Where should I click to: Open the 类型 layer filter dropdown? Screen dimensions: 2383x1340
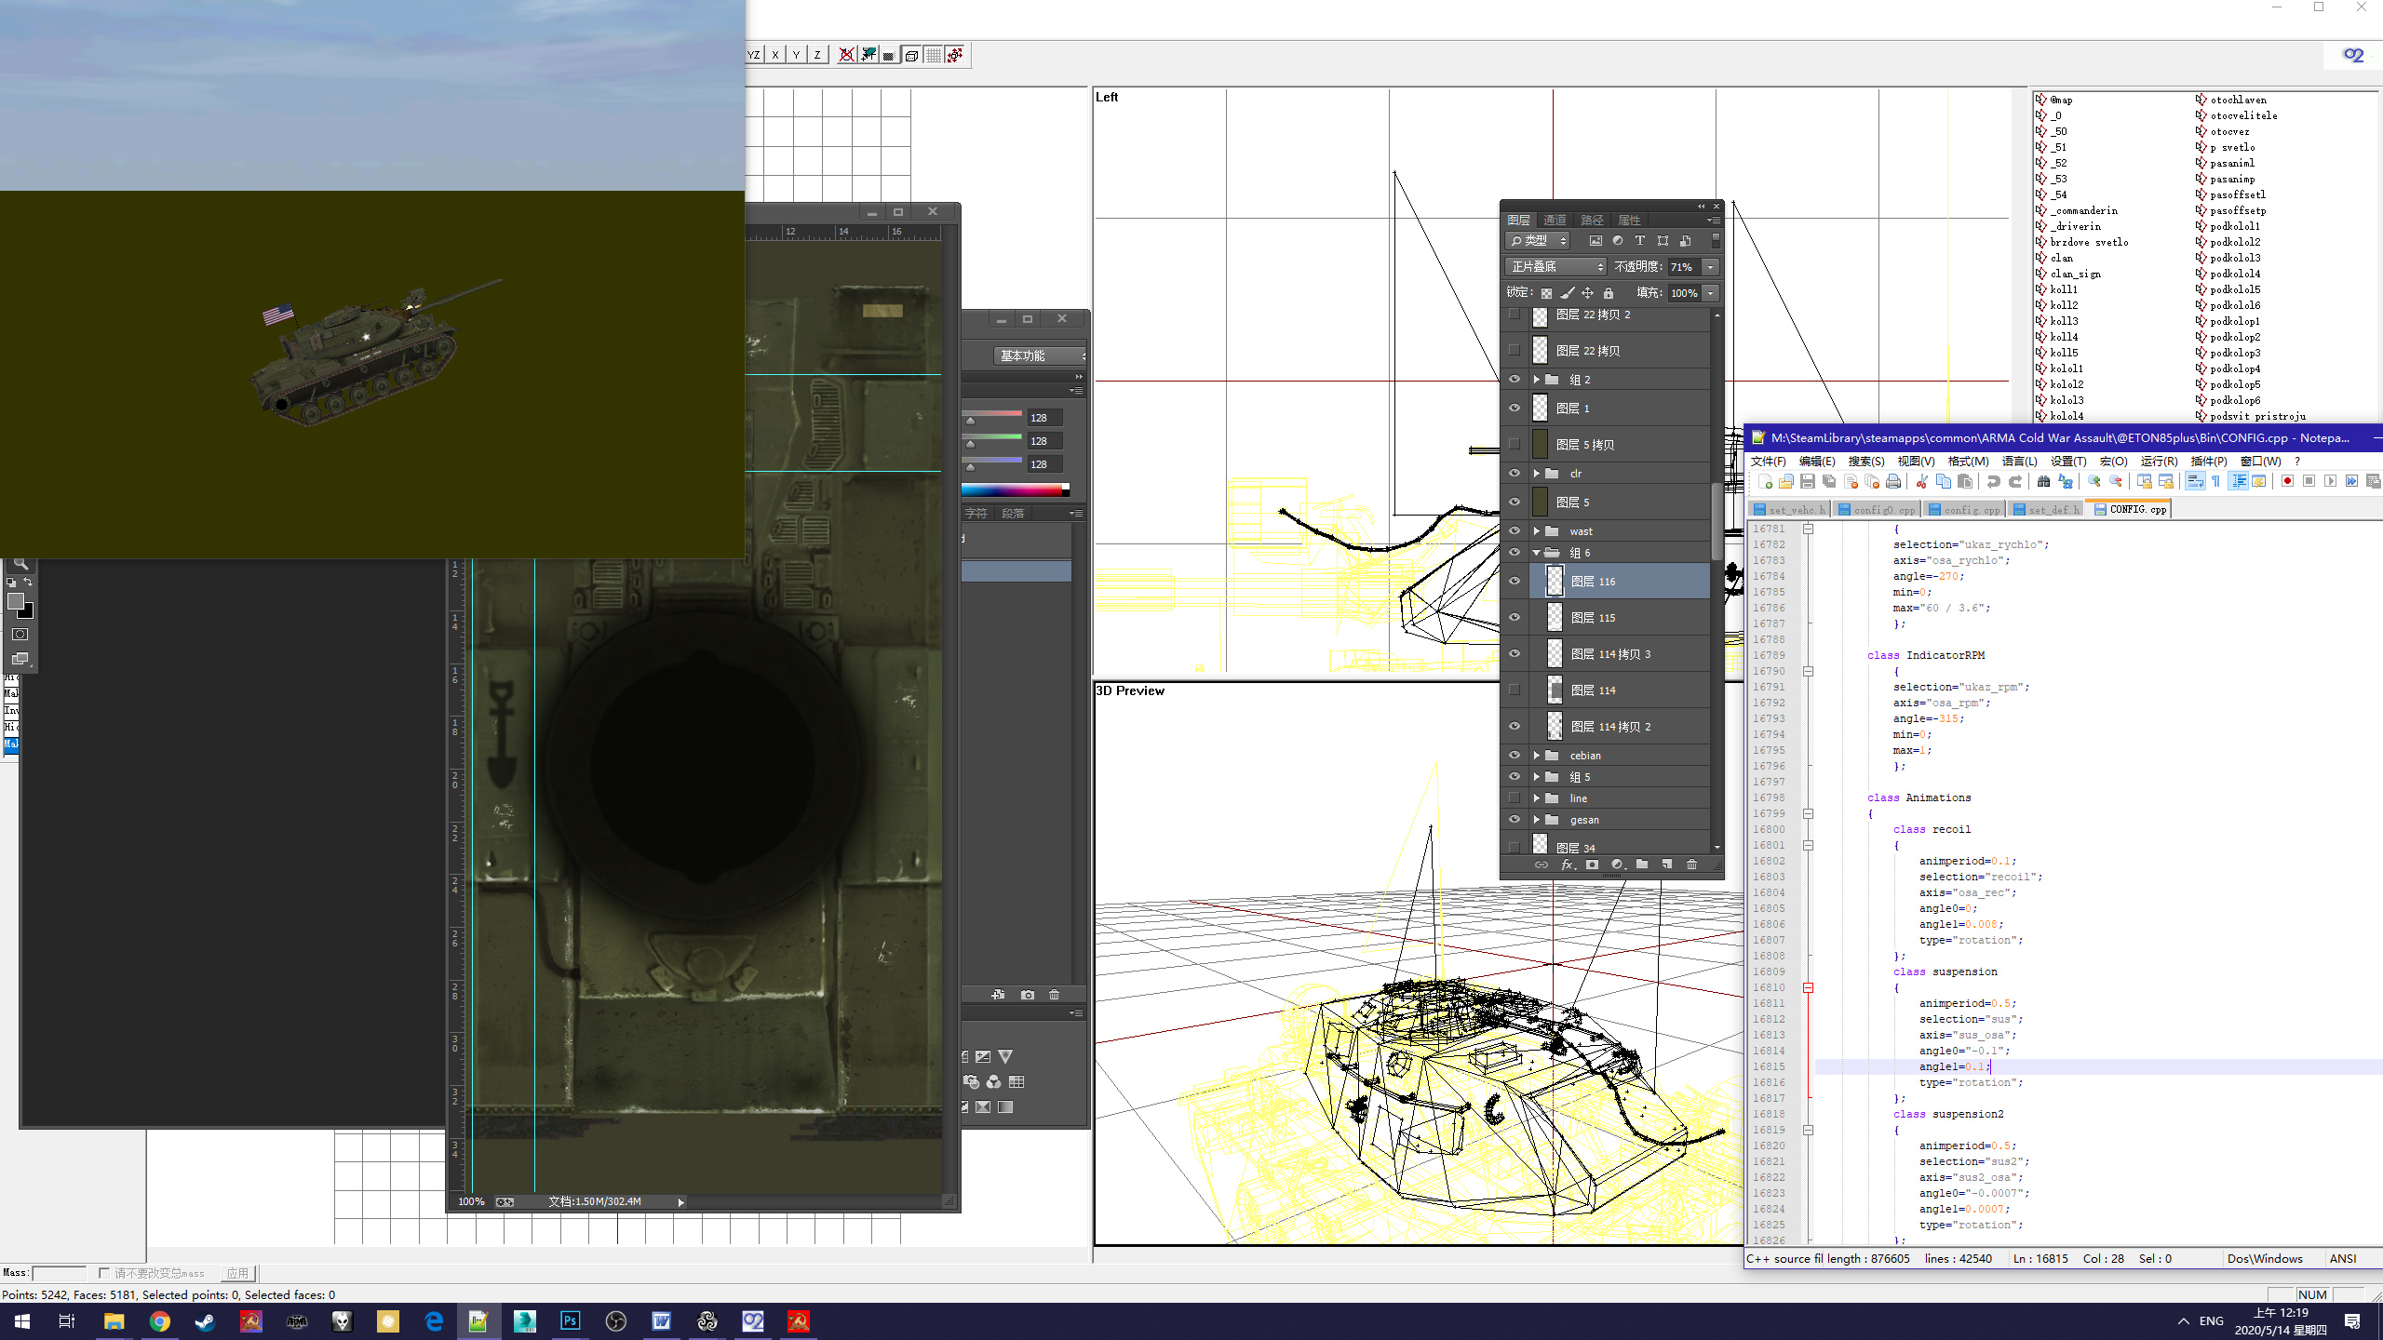click(x=1538, y=241)
